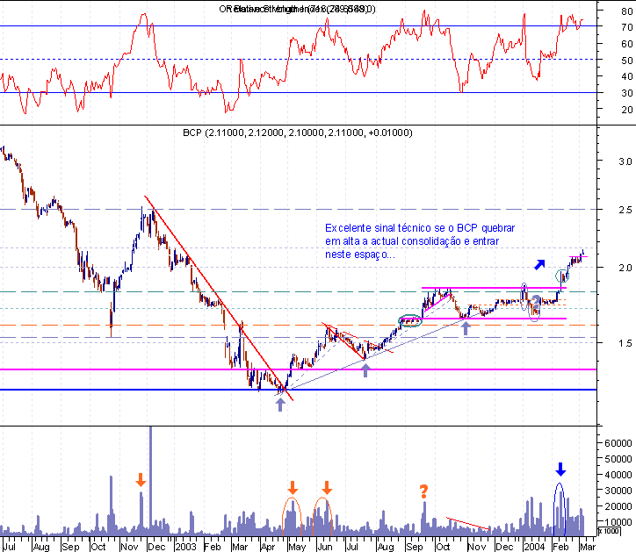The height and width of the screenshot is (552, 636).
Task: Click the Feb label right after 2004
Action: 561,547
